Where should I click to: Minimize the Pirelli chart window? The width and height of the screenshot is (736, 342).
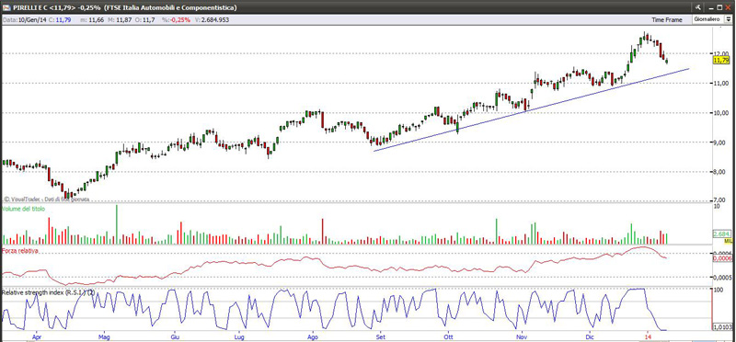pyautogui.click(x=710, y=8)
